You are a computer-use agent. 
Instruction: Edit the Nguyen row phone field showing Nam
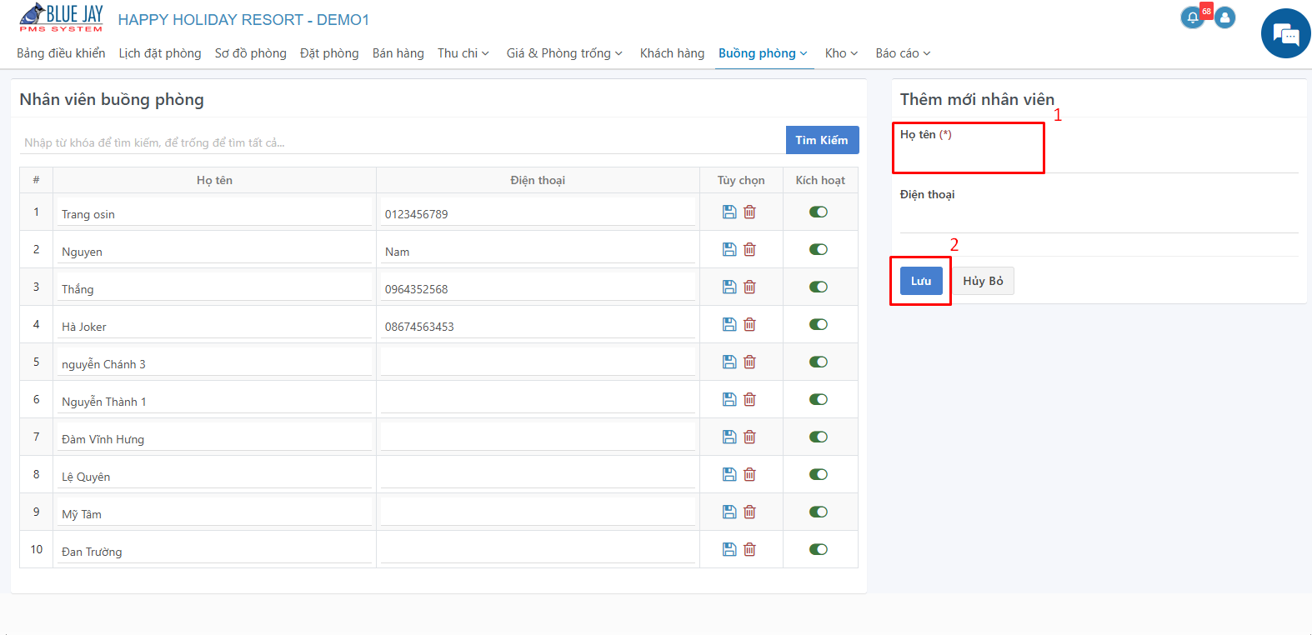click(x=538, y=251)
